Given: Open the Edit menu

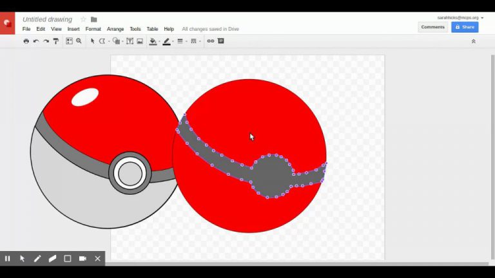Looking at the screenshot, I should pos(41,29).
